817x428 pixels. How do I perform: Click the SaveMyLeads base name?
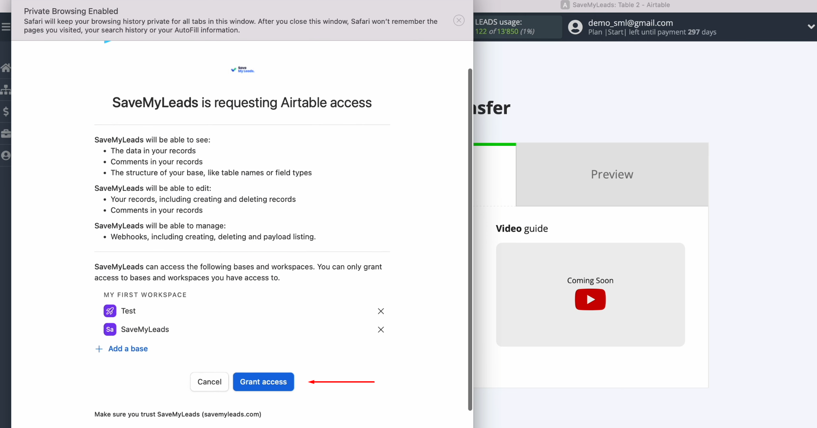pos(145,329)
